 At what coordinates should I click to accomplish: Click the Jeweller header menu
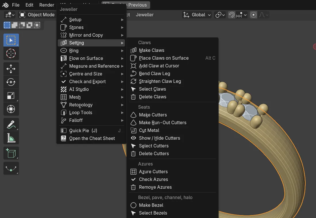pyautogui.click(x=145, y=15)
